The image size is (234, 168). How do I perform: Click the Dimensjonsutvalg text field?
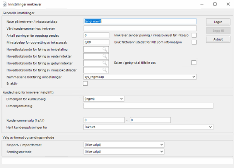coord(148,106)
